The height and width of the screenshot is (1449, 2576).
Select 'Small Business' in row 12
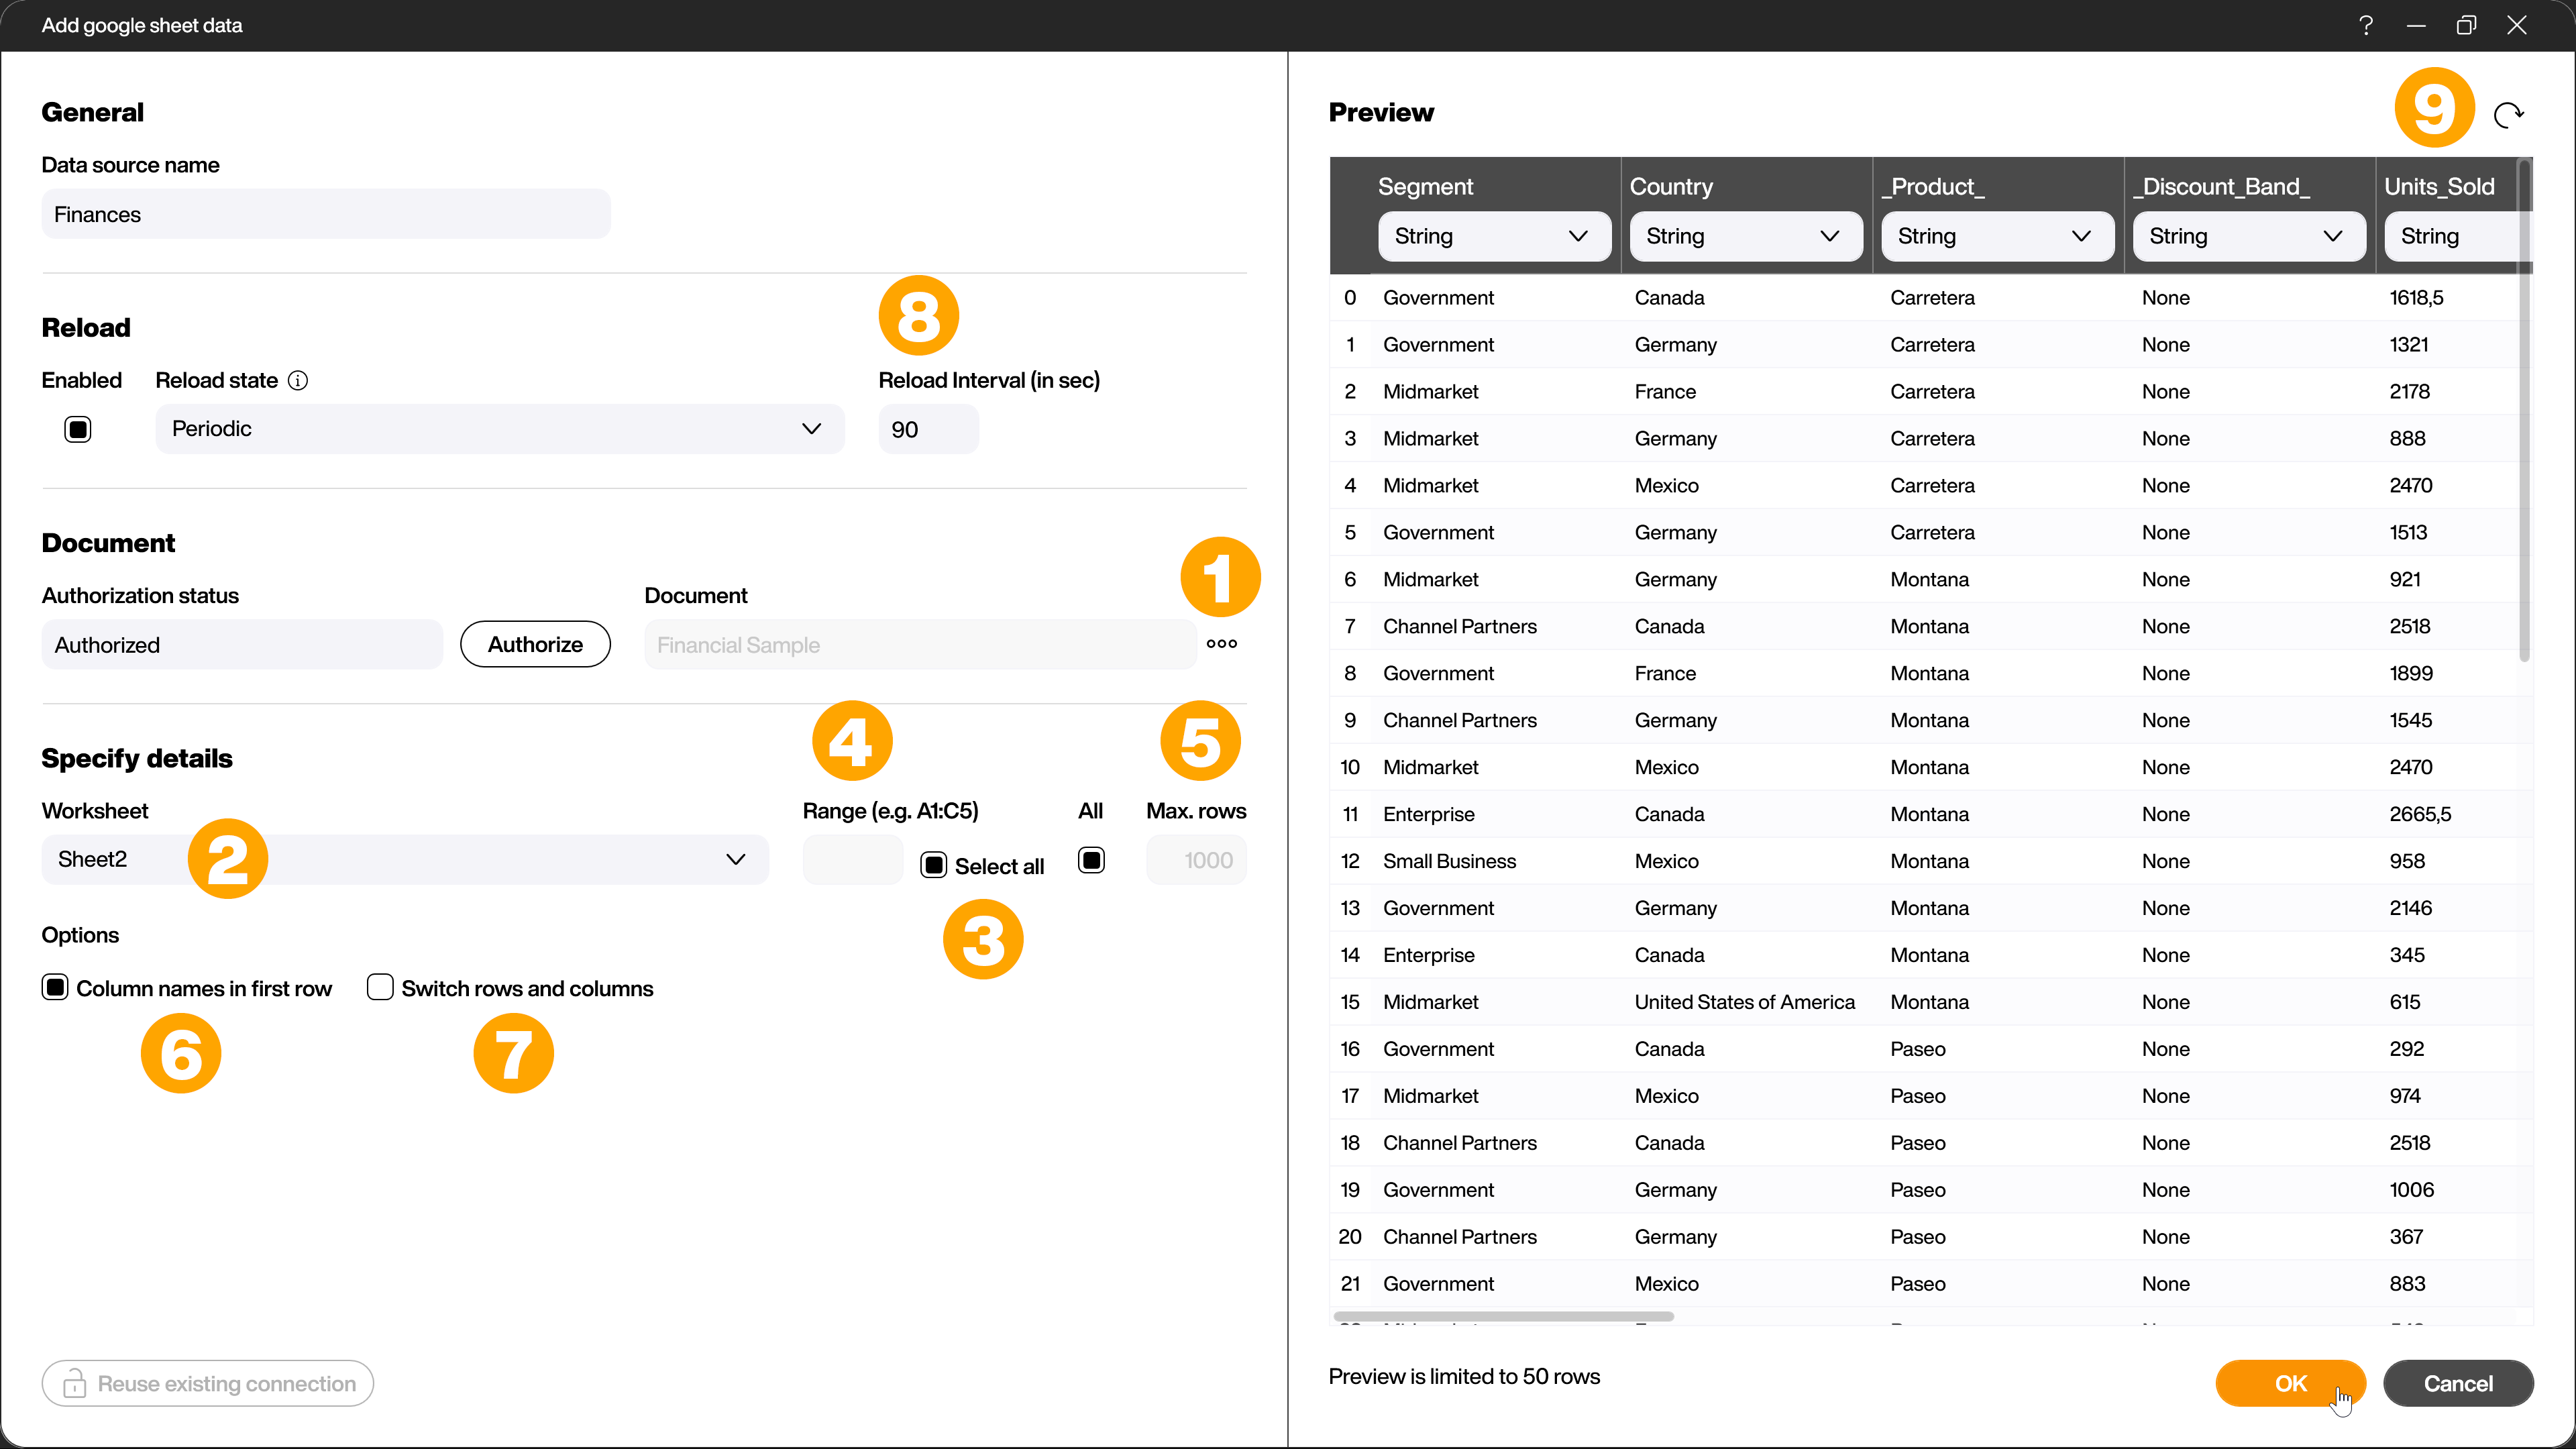pos(1449,861)
